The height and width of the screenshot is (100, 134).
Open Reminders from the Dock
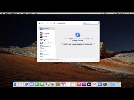(68, 84)
